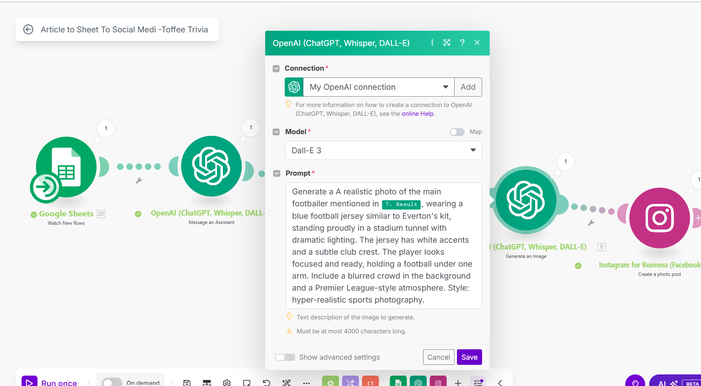Open the My OpenAI connection dropdown
Screen dimensions: 701x386
point(379,87)
